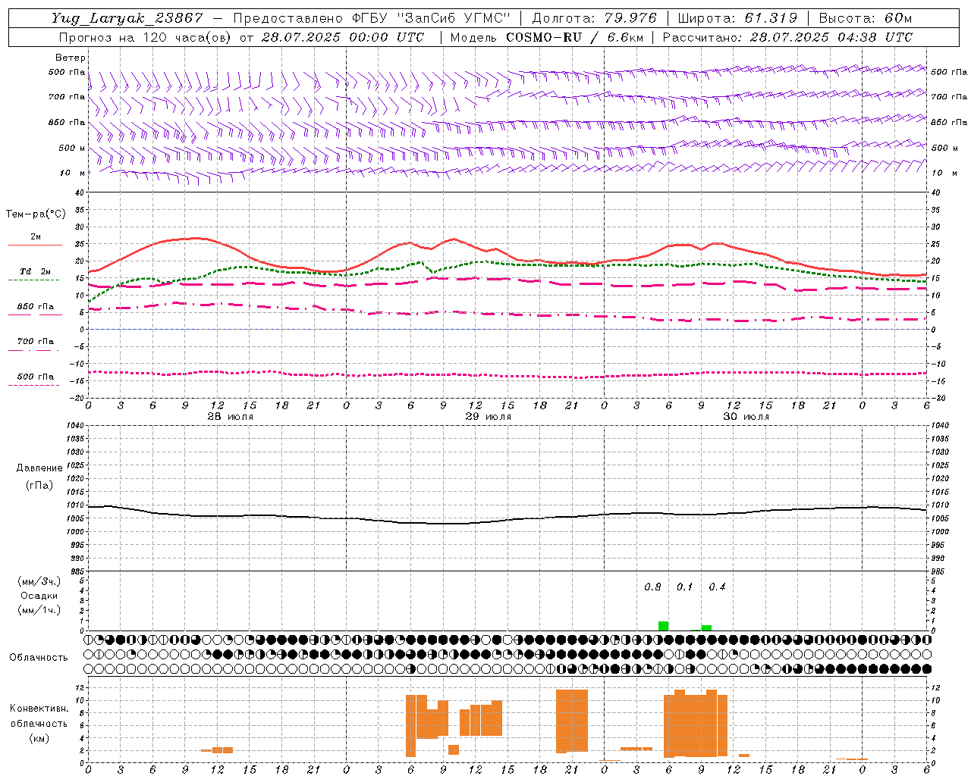Click the 'Td 2м' dew point legend entry
Image resolution: width=971 pixels, height=776 pixels.
tap(36, 271)
